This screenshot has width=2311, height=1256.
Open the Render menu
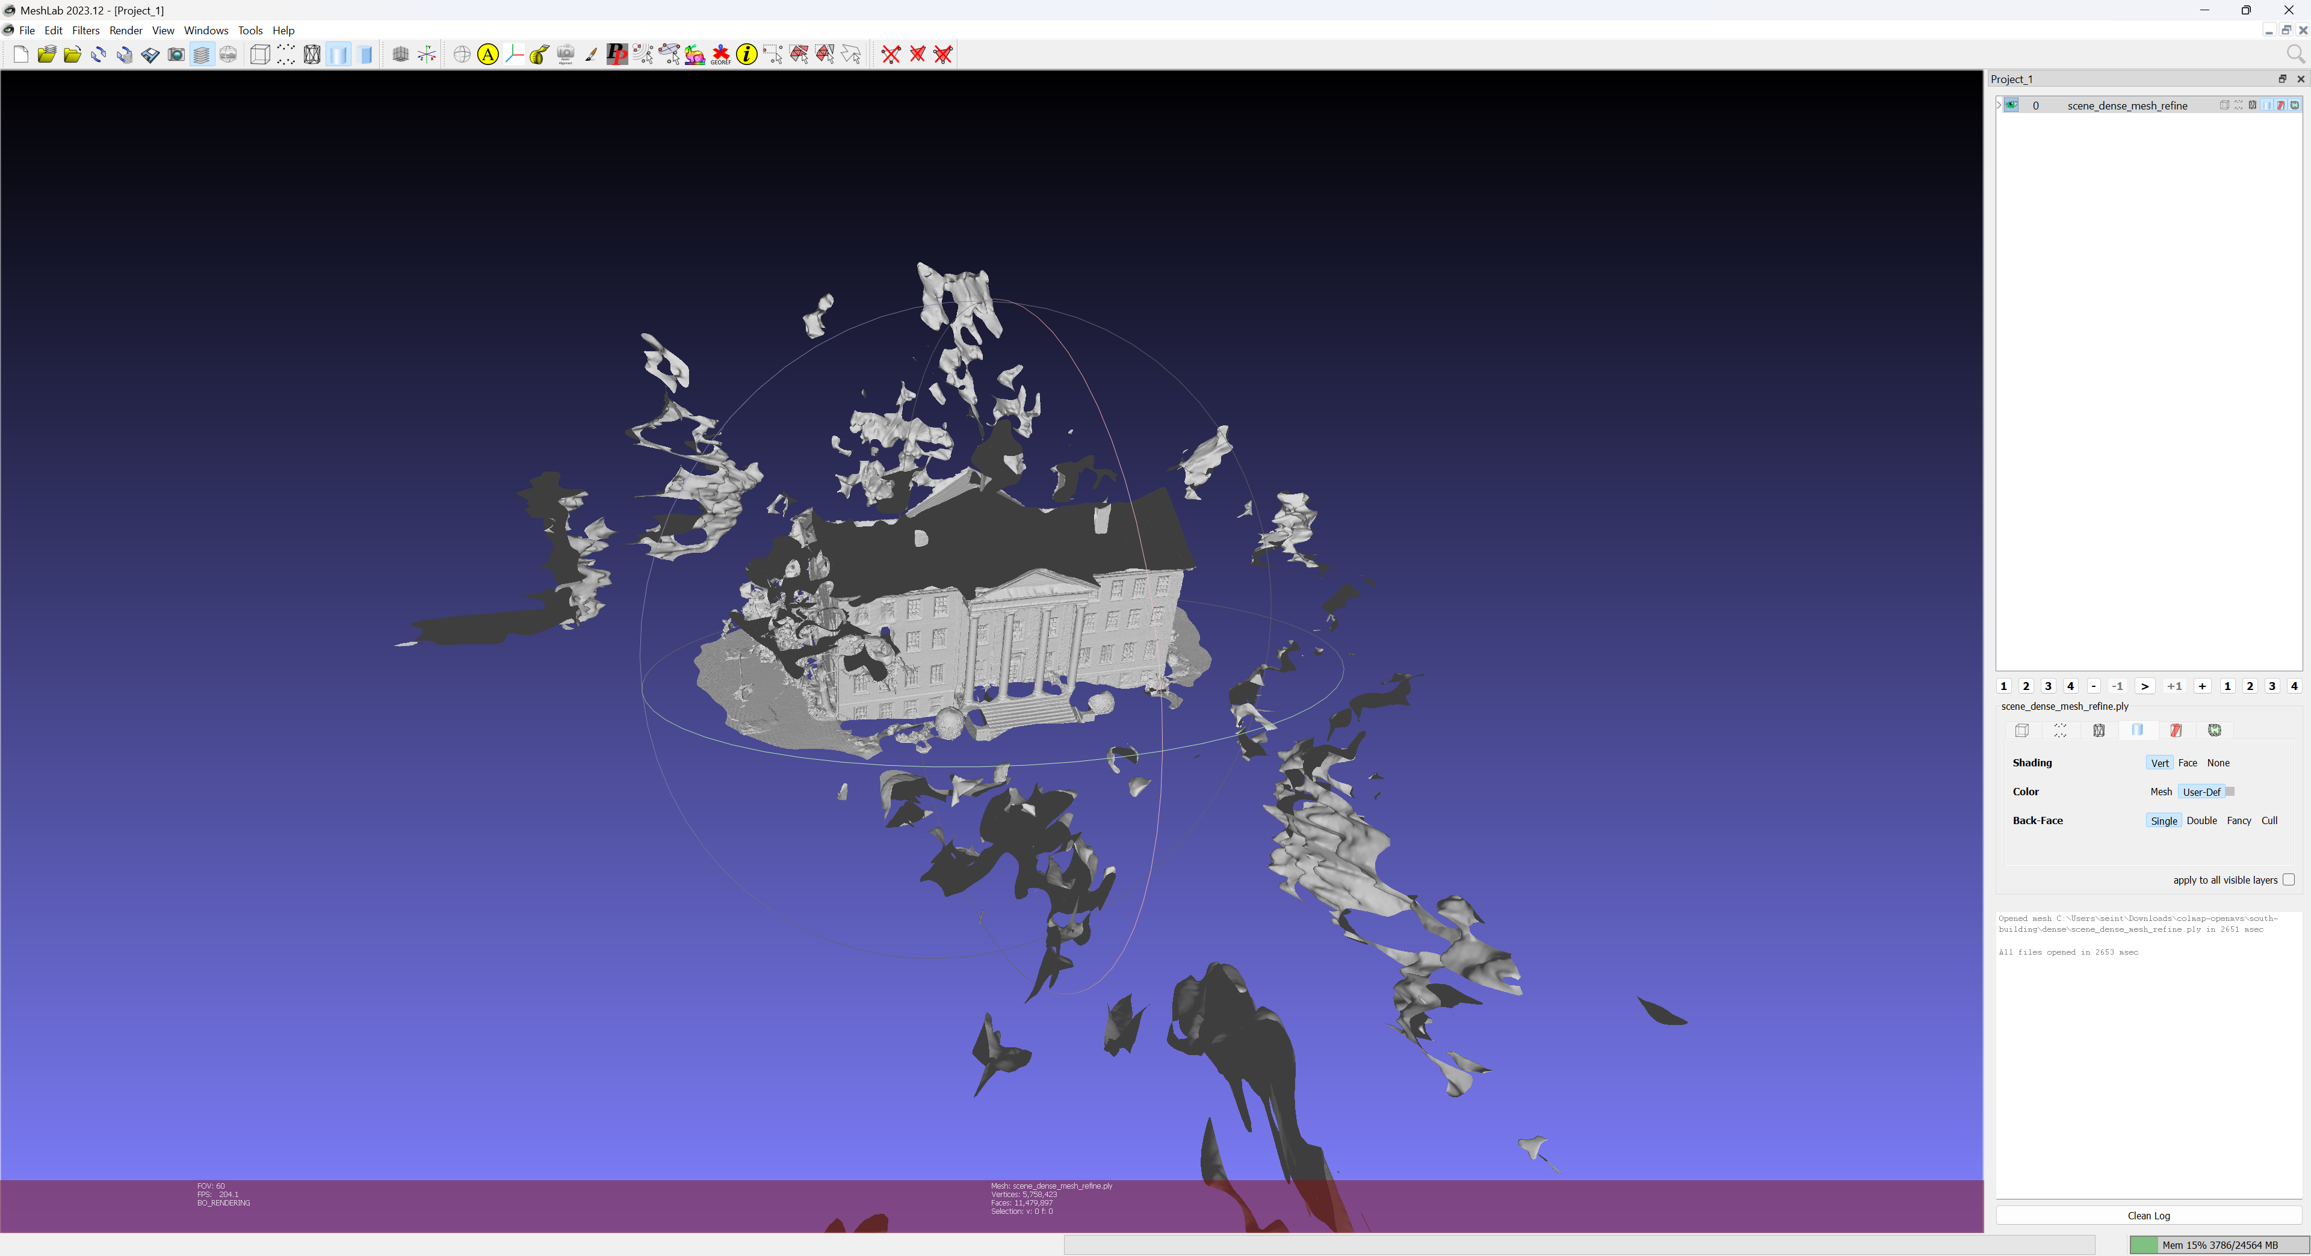click(126, 31)
